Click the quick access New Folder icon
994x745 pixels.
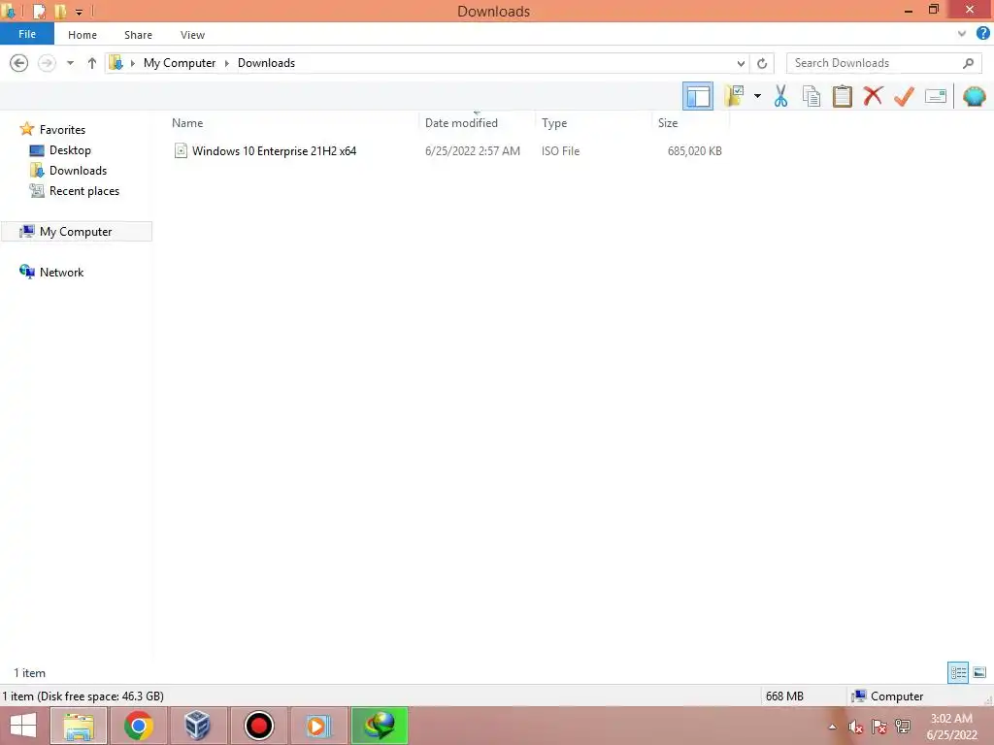(60, 12)
